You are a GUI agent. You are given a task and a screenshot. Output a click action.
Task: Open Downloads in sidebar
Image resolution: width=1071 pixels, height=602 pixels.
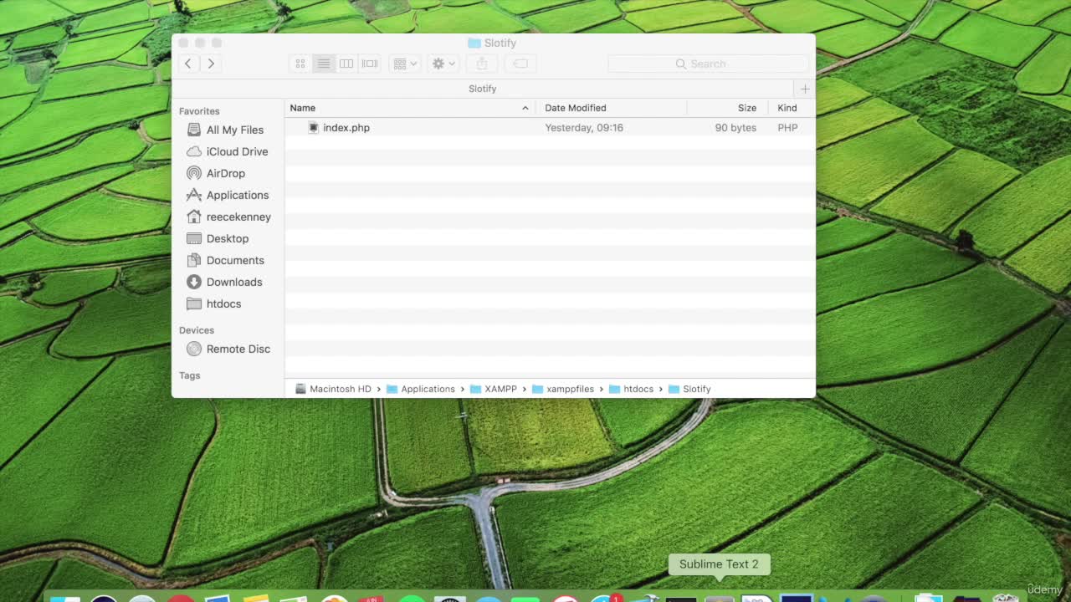(224, 282)
